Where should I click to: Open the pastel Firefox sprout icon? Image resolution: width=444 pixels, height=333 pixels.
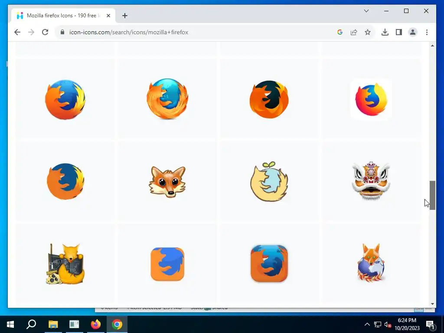[x=269, y=182]
